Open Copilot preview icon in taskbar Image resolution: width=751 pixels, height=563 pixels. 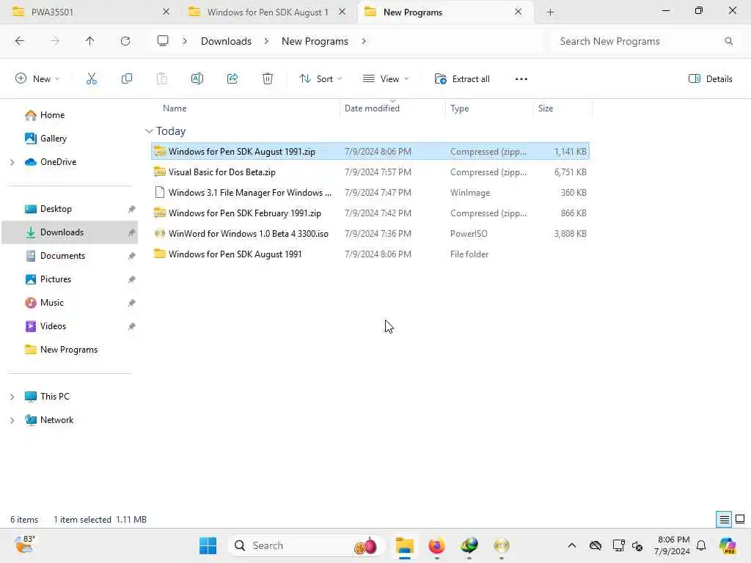pyautogui.click(x=728, y=545)
